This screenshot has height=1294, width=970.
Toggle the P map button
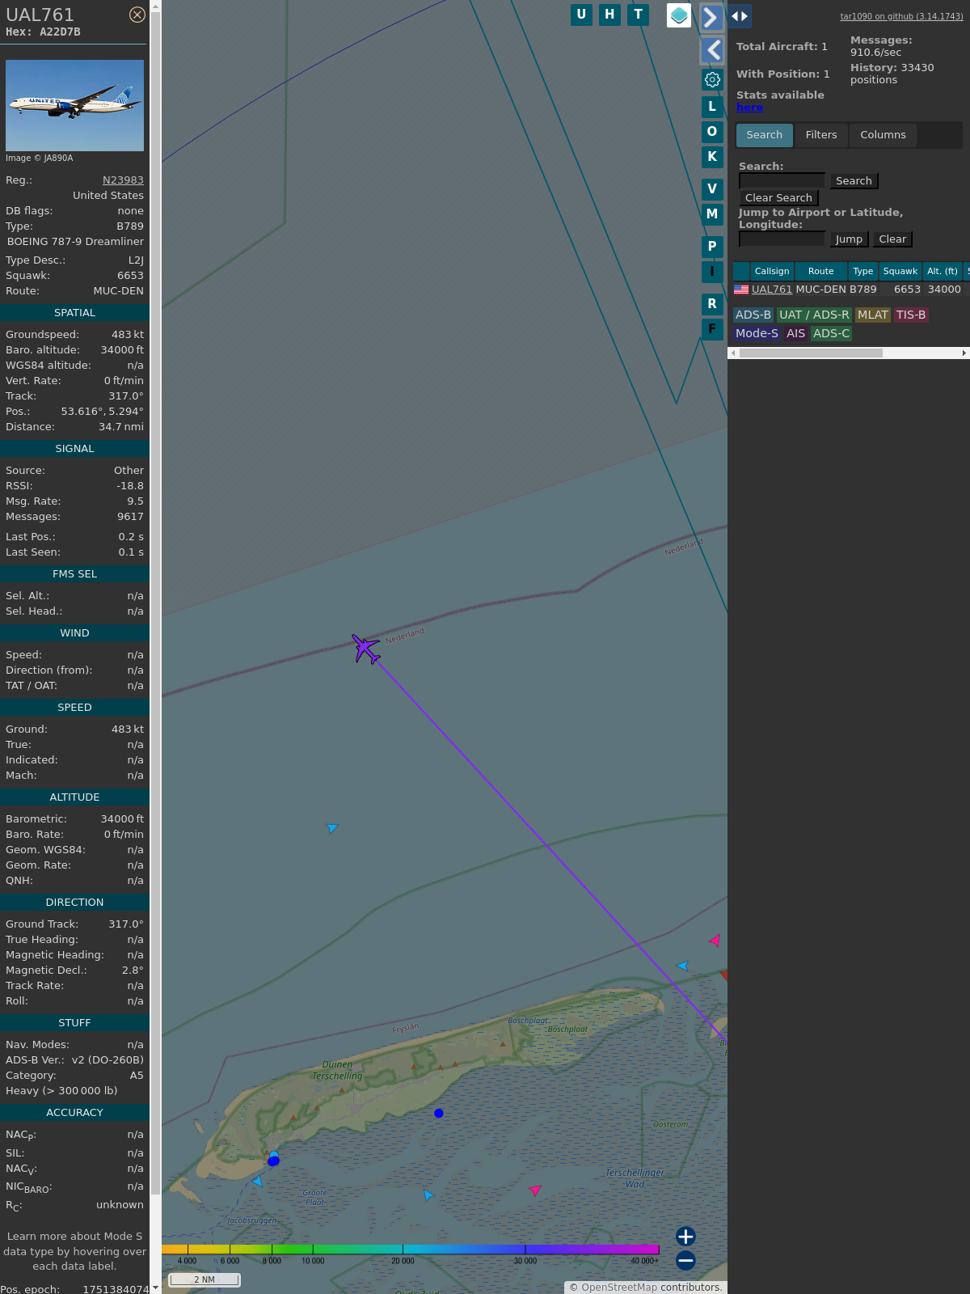coord(712,247)
